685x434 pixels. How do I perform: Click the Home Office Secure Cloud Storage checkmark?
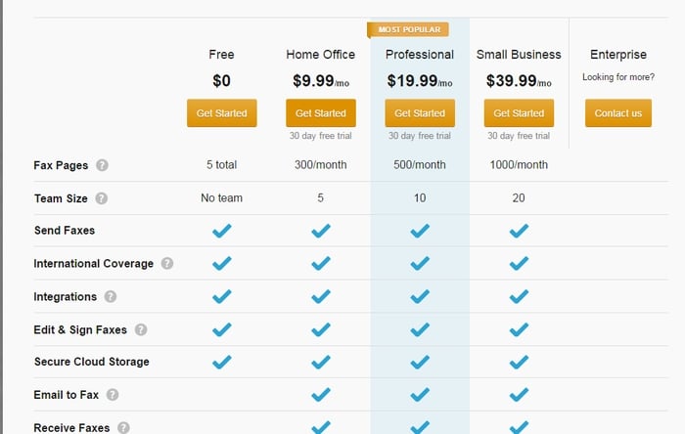[321, 362]
